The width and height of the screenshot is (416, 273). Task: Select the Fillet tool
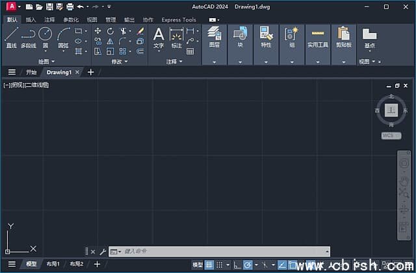click(123, 41)
